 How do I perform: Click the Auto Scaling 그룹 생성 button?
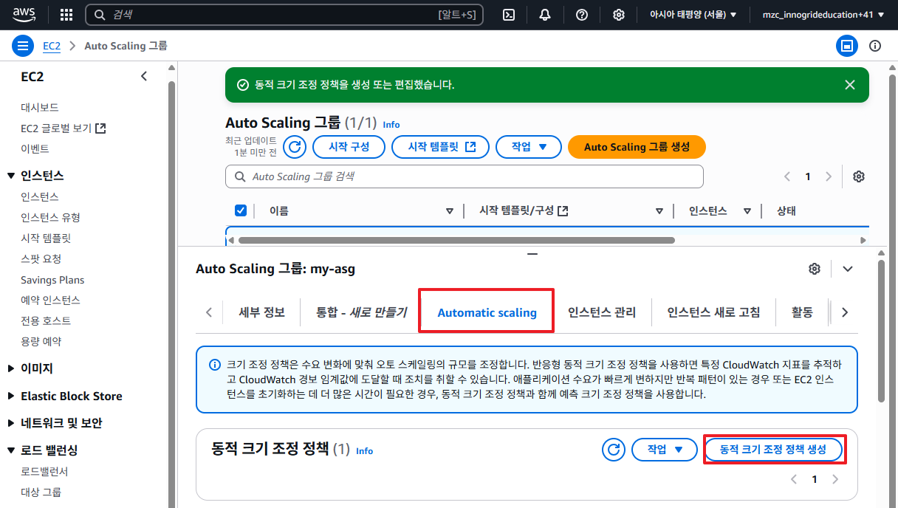(x=637, y=147)
